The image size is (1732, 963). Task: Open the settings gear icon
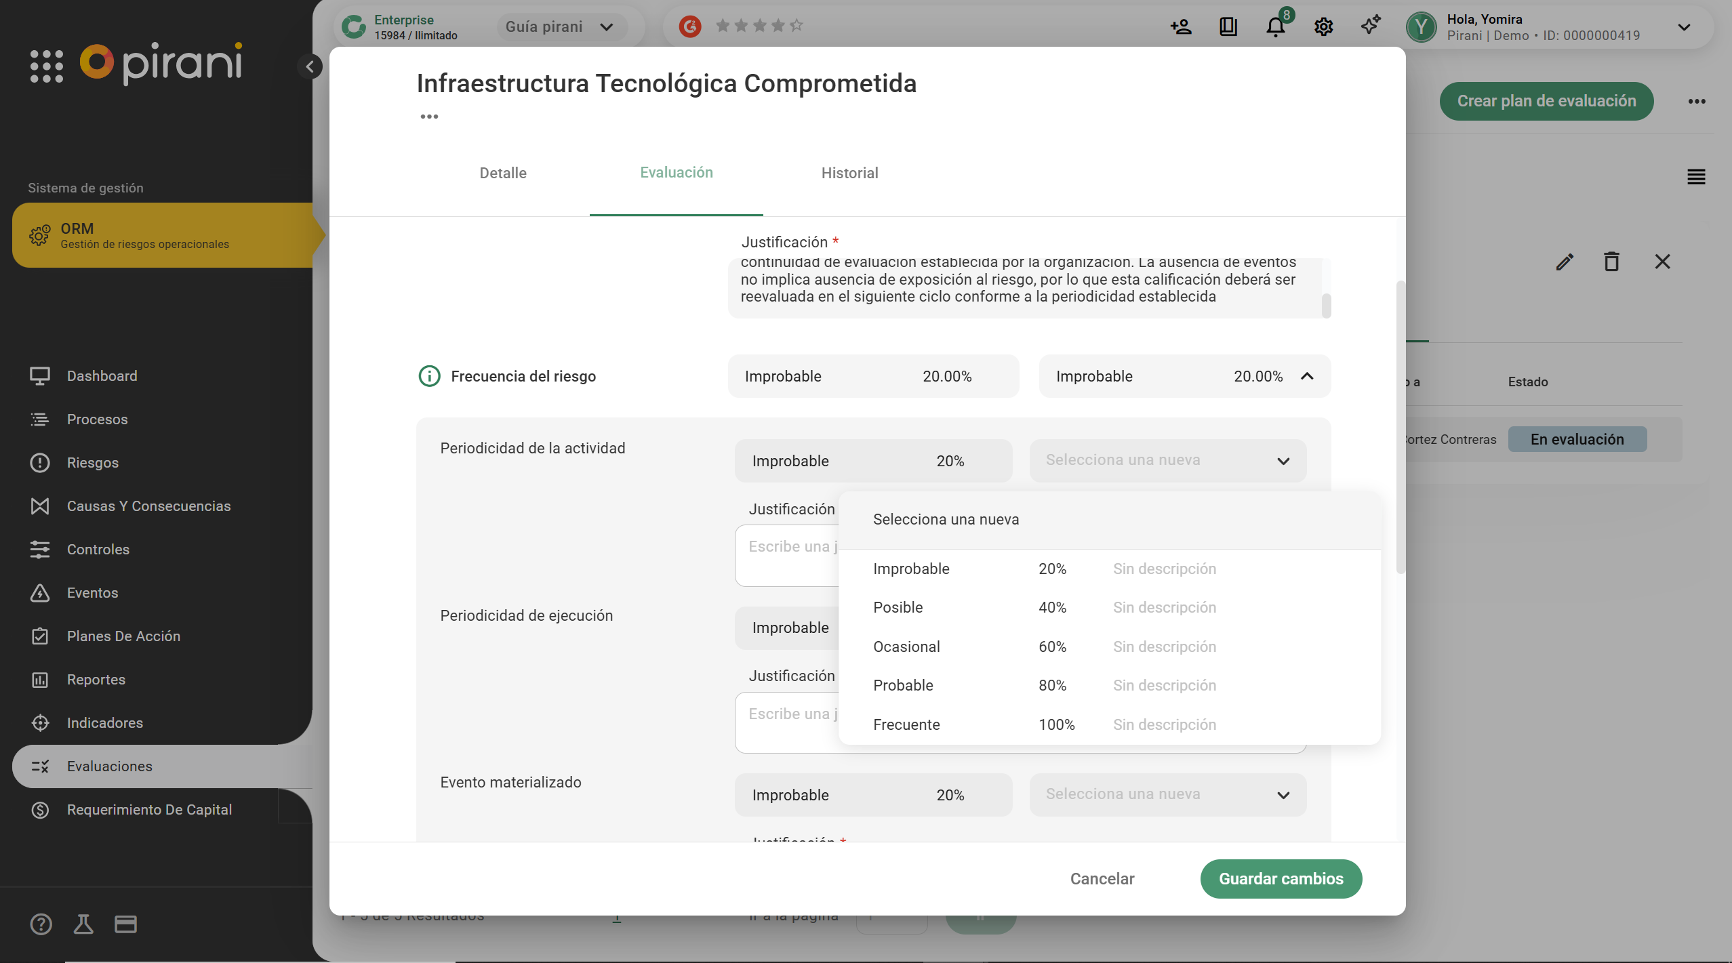point(1323,27)
